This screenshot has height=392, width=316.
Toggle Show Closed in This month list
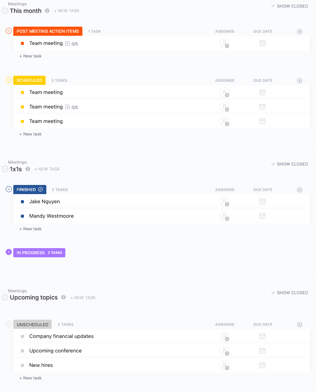coord(289,6)
